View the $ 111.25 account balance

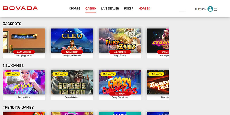click(x=200, y=9)
